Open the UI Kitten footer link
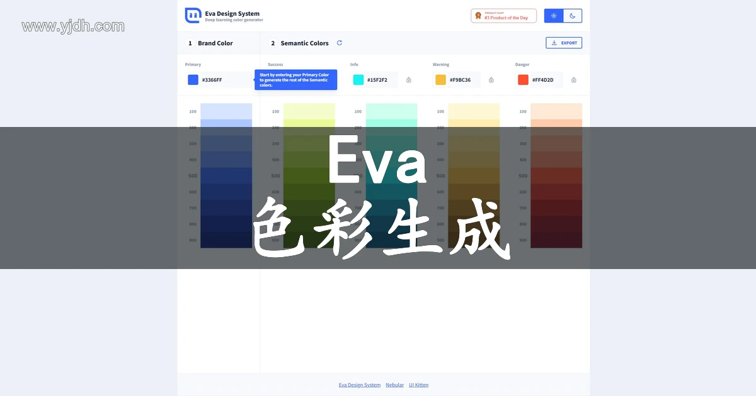The height and width of the screenshot is (396, 756). (418, 385)
